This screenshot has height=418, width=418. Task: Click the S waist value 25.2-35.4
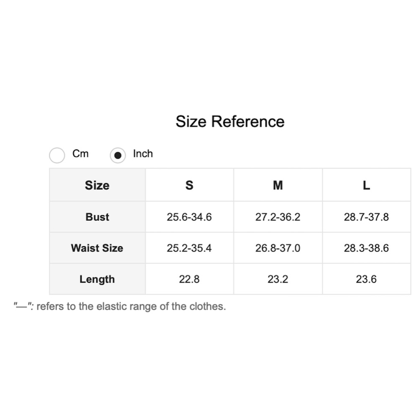coord(189,248)
